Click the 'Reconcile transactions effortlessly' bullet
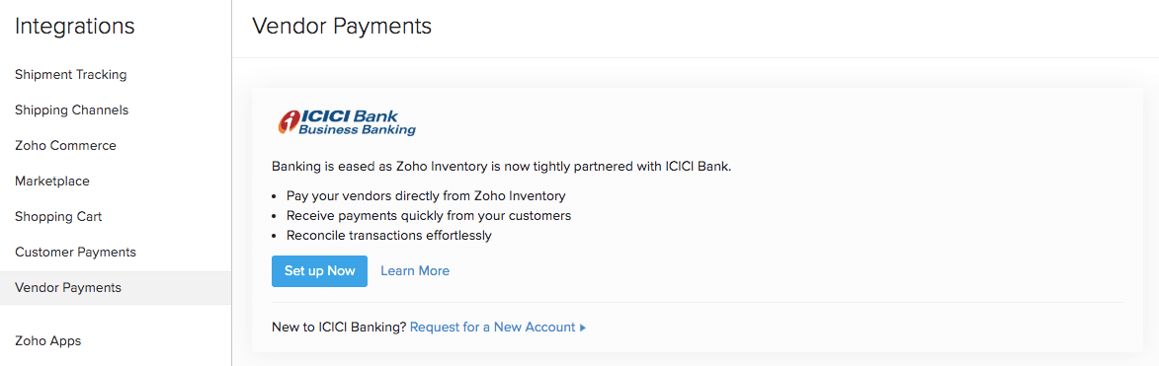Image resolution: width=1159 pixels, height=366 pixels. tap(388, 236)
